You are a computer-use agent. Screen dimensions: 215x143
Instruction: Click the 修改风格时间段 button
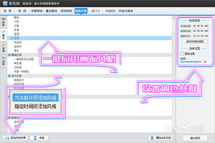(195, 41)
